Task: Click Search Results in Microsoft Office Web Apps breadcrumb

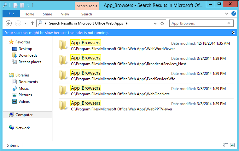Action: (86, 23)
